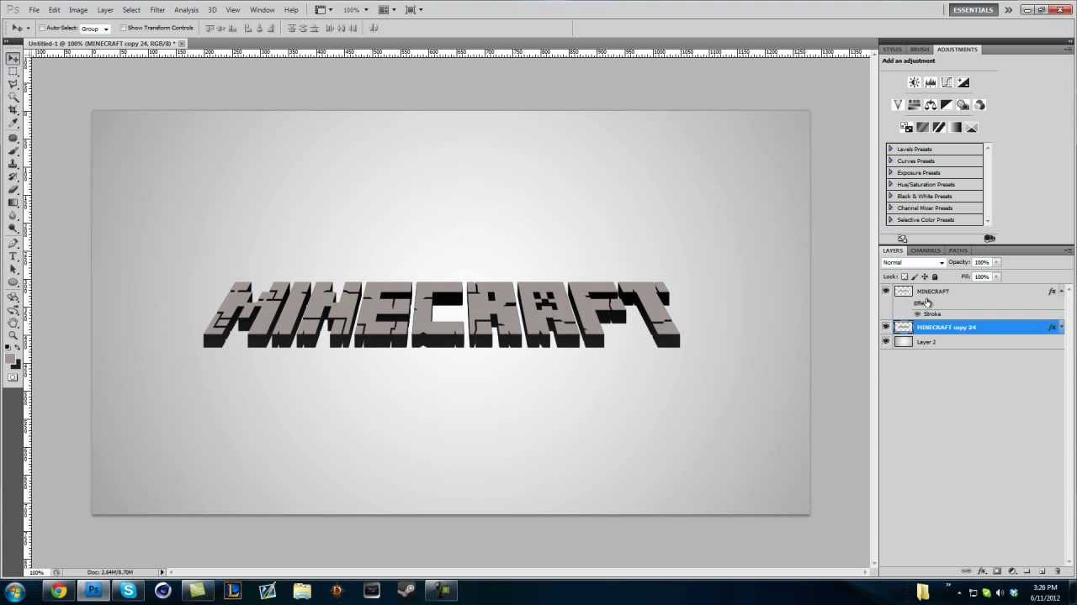Select Layer 2 thumbnail
1077x605 pixels.
[x=903, y=342]
